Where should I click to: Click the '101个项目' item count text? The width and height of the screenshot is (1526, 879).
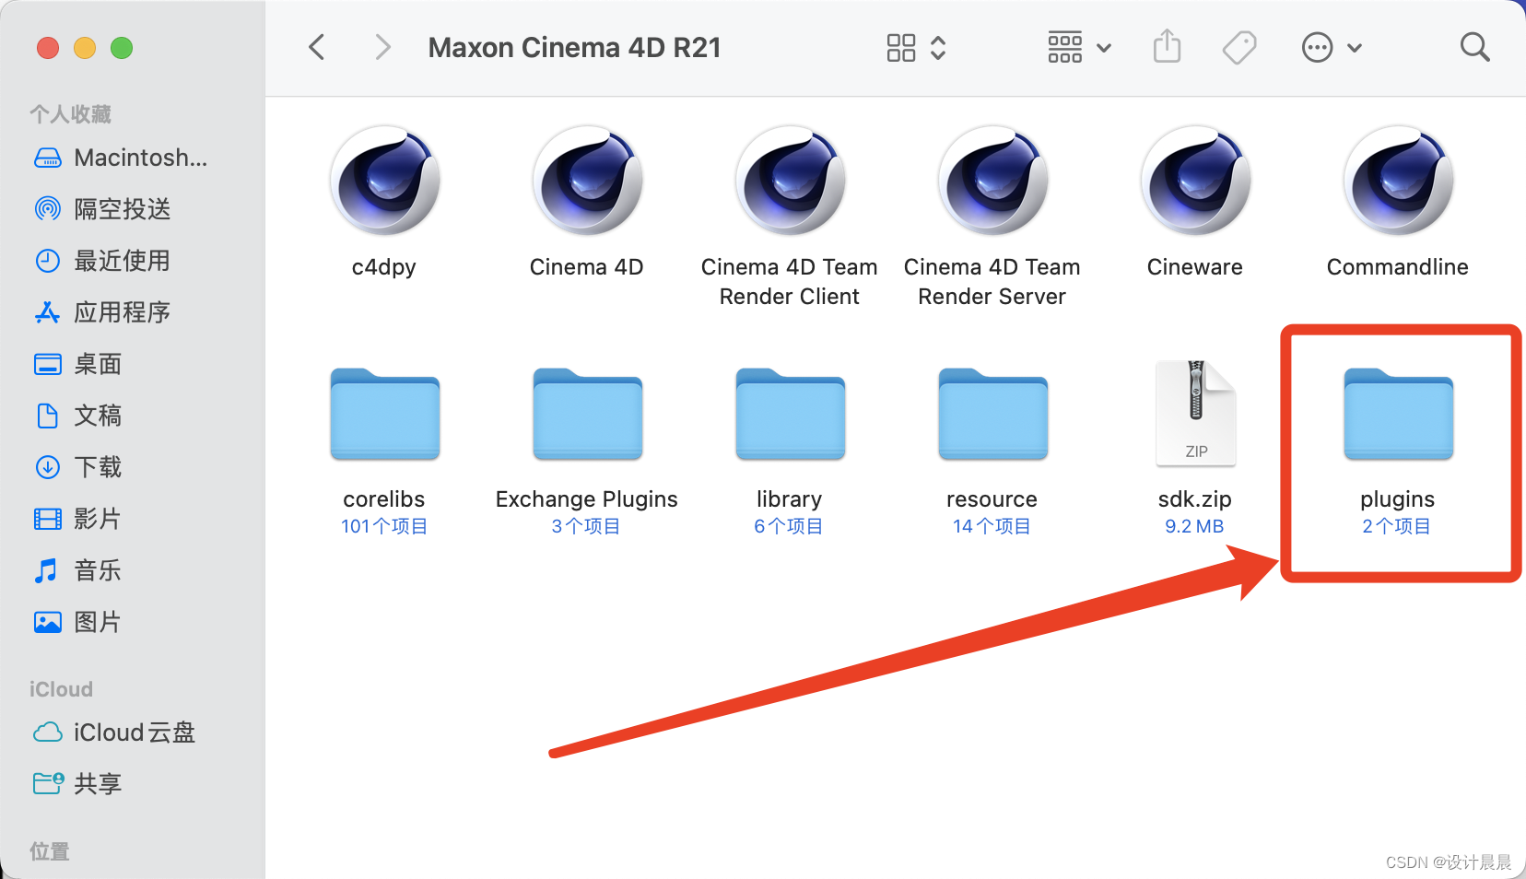(384, 526)
